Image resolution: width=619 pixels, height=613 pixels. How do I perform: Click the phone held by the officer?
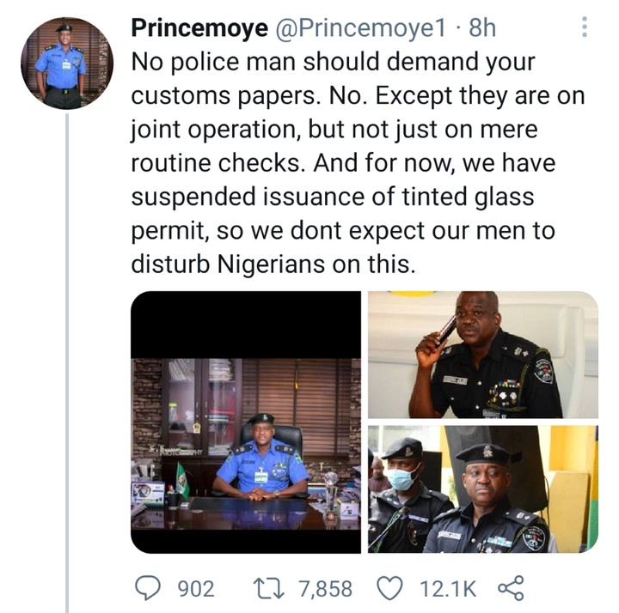click(445, 330)
